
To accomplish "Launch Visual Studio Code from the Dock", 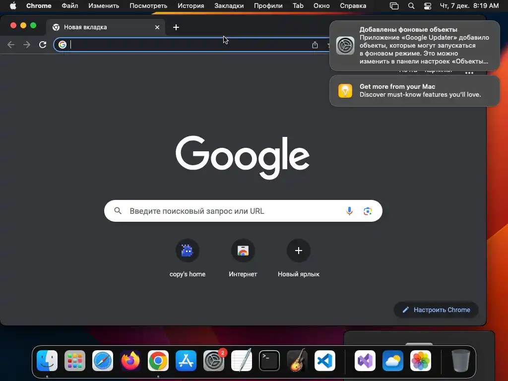I will (x=325, y=361).
